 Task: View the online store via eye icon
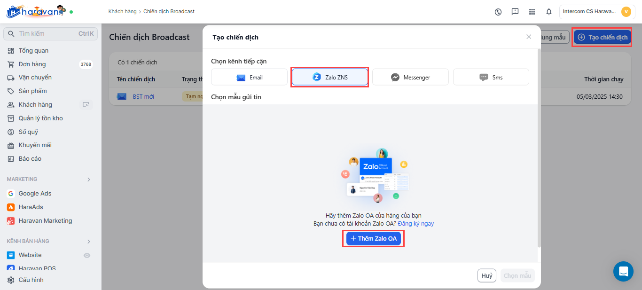86,255
